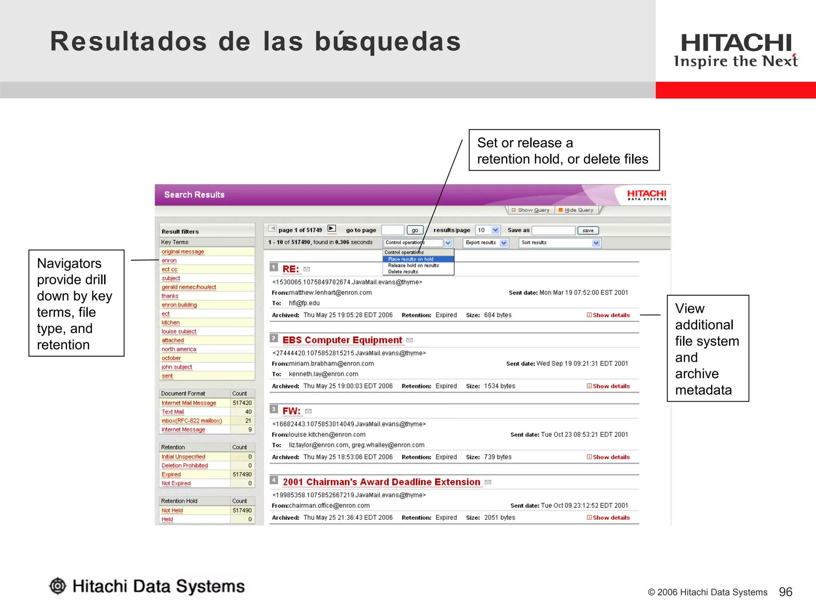Filter by Not Held retention hold
This screenshot has height=612, width=816.
pos(172,510)
